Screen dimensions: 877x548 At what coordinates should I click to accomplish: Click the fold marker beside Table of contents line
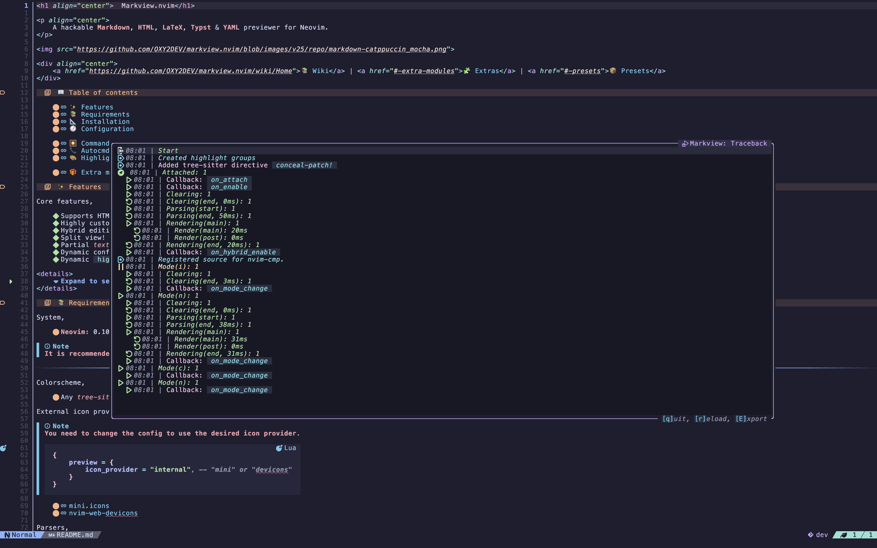coord(3,93)
